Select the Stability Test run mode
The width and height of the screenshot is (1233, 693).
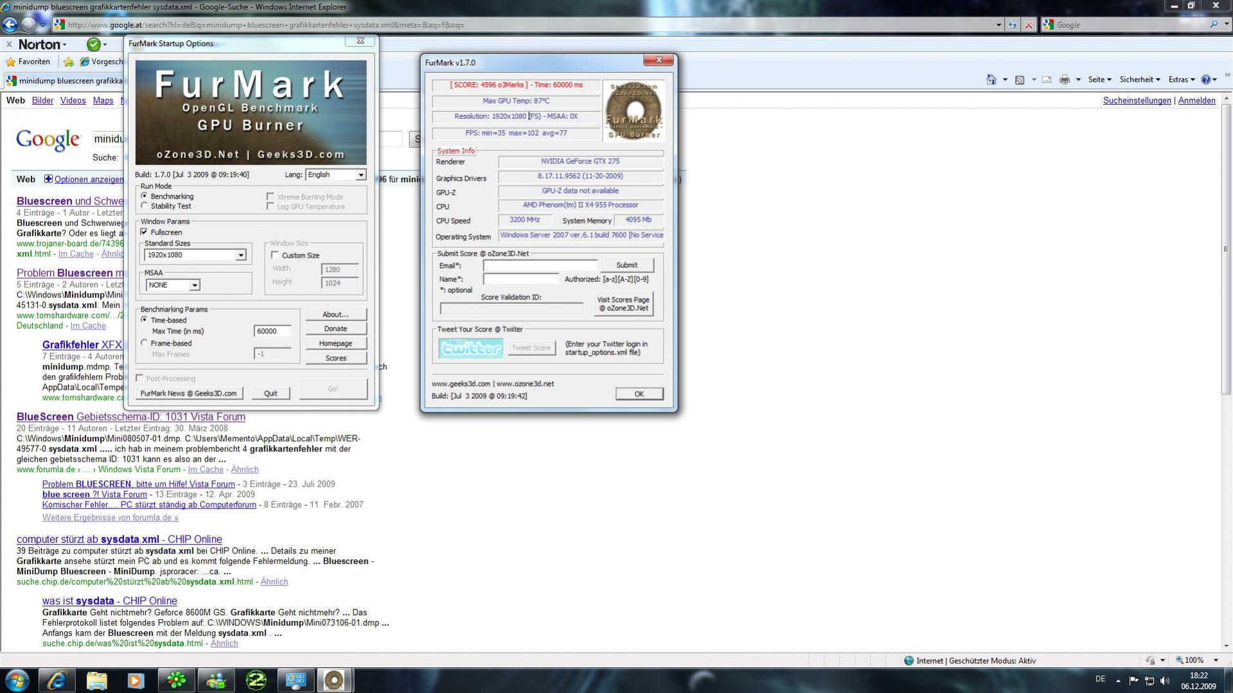pyautogui.click(x=144, y=206)
